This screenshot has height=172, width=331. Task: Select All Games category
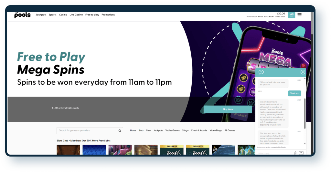pyautogui.click(x=230, y=130)
